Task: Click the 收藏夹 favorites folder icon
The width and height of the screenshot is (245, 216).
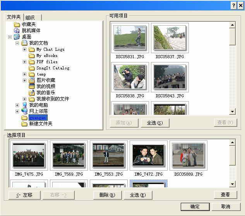Action: coord(17,24)
